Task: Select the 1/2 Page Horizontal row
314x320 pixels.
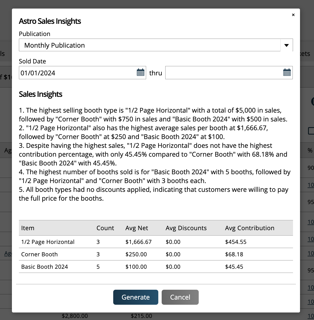Action: [x=104, y=242]
